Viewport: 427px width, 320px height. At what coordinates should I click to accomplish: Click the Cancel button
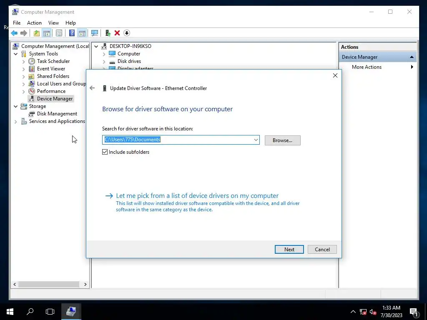(322, 249)
